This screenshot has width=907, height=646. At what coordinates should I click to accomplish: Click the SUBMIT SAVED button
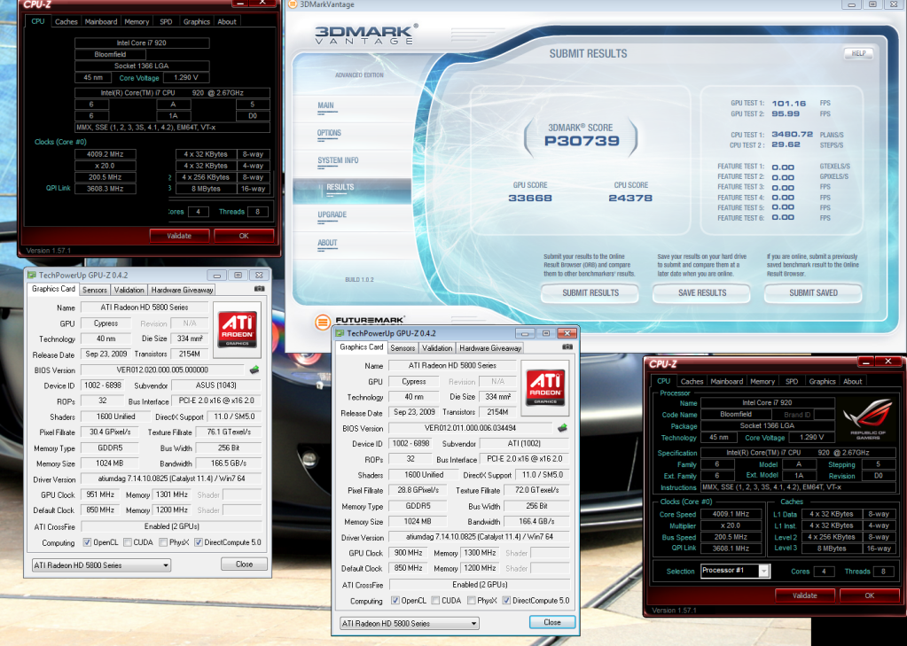(813, 292)
